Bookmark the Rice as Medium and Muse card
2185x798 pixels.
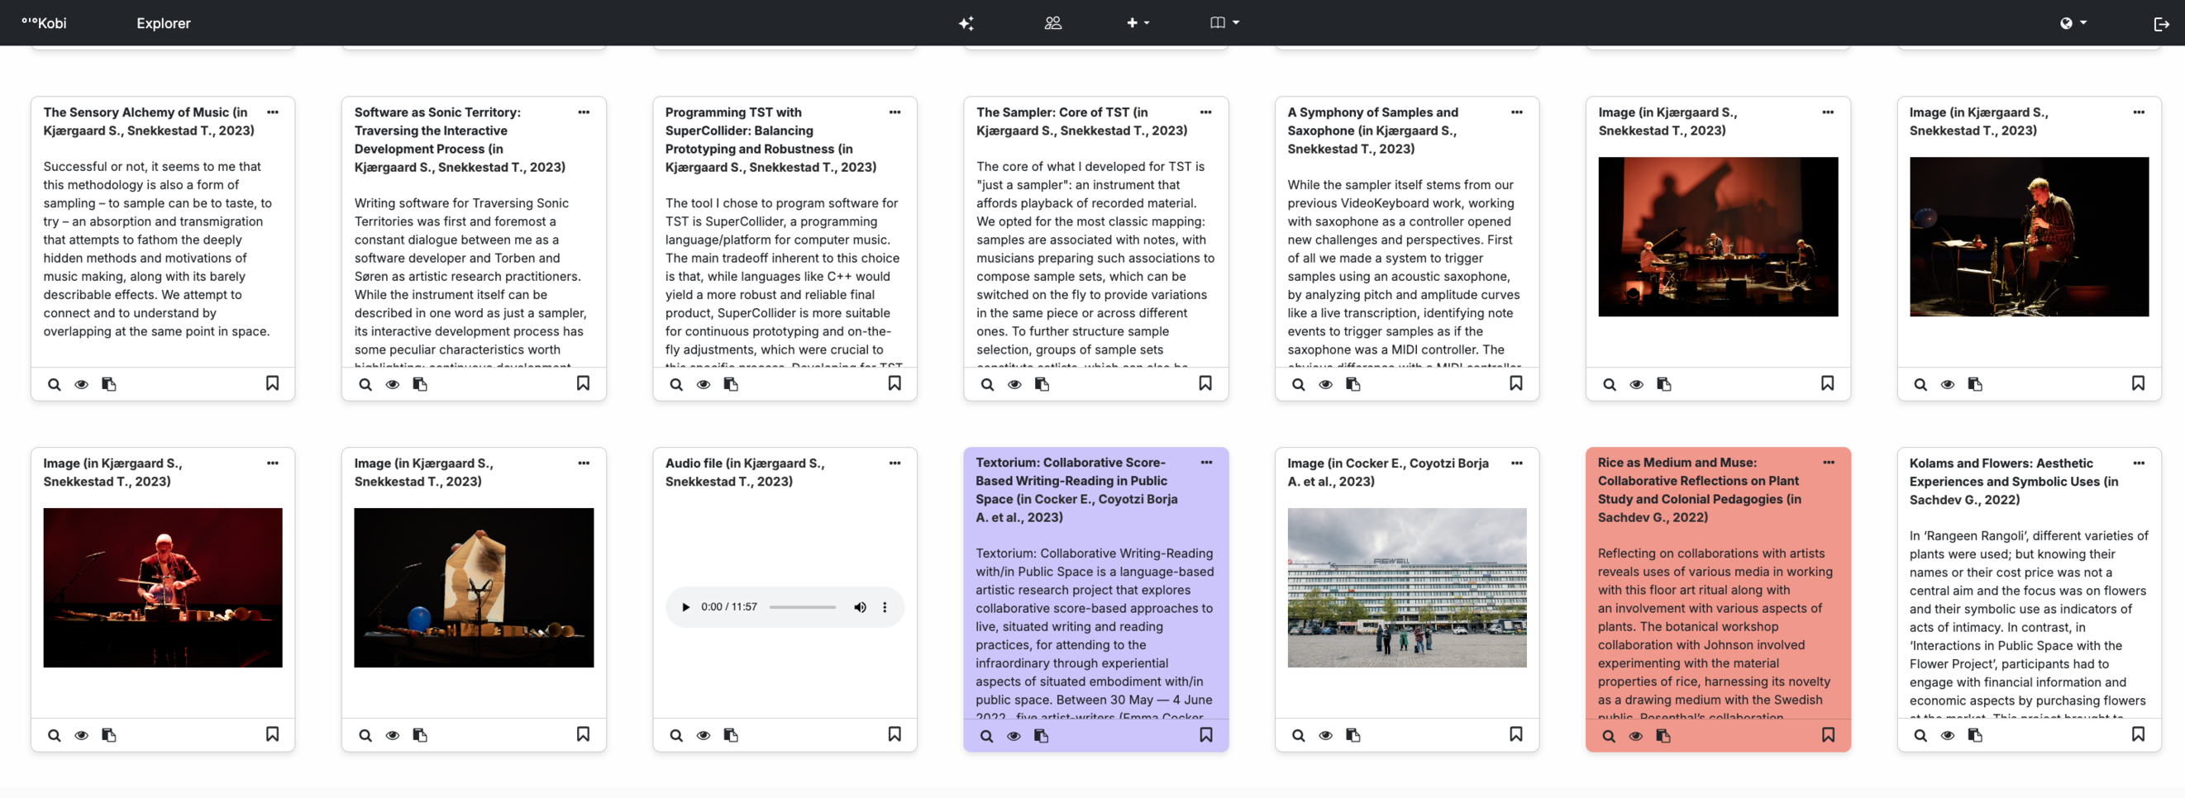[1827, 734]
